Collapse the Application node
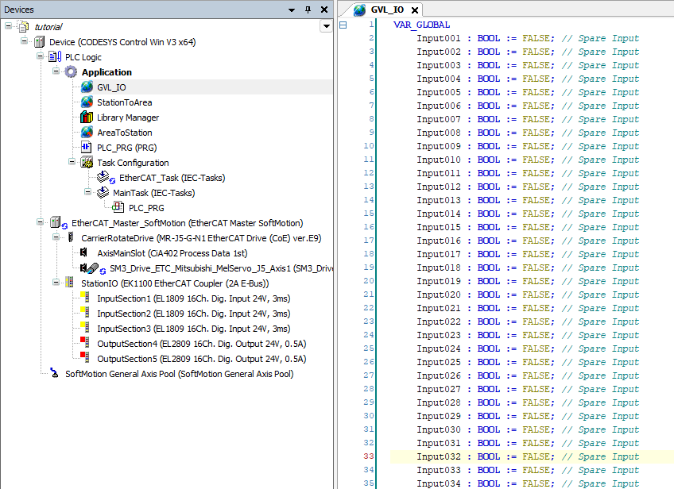The width and height of the screenshot is (674, 489). click(x=56, y=71)
